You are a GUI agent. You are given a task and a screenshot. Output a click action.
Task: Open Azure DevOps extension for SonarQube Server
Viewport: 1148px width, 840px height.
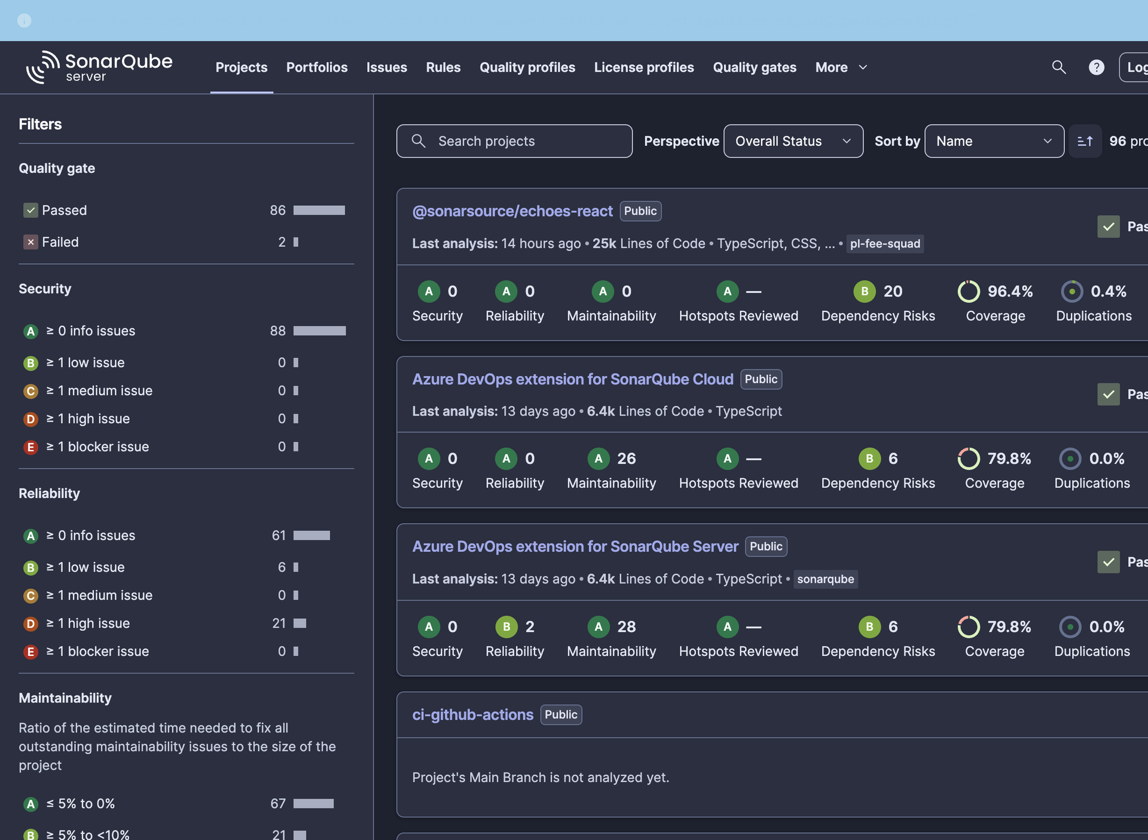click(575, 546)
